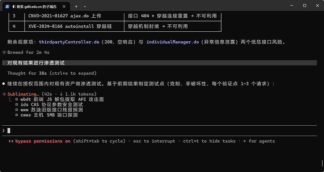Click the terminal scrollbar thumb
The height and width of the screenshot is (172, 324).
(322, 164)
